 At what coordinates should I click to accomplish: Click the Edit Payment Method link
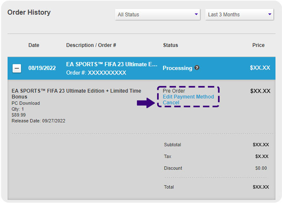click(188, 97)
